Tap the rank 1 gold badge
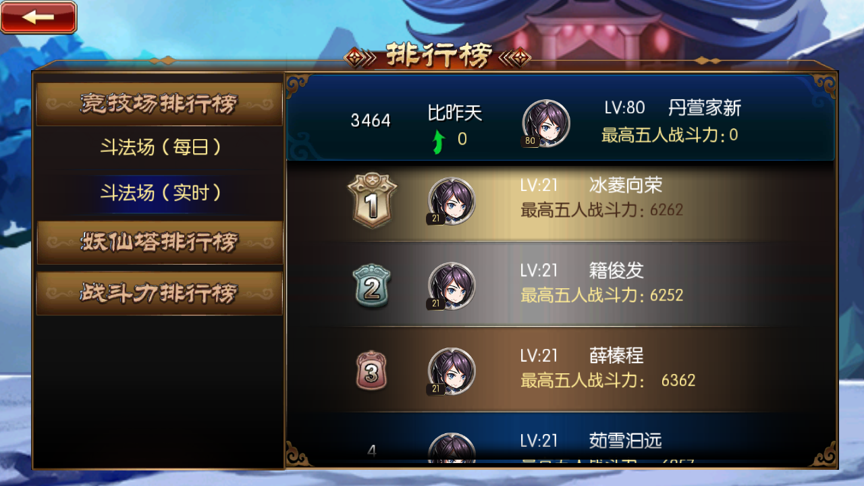 [x=372, y=201]
